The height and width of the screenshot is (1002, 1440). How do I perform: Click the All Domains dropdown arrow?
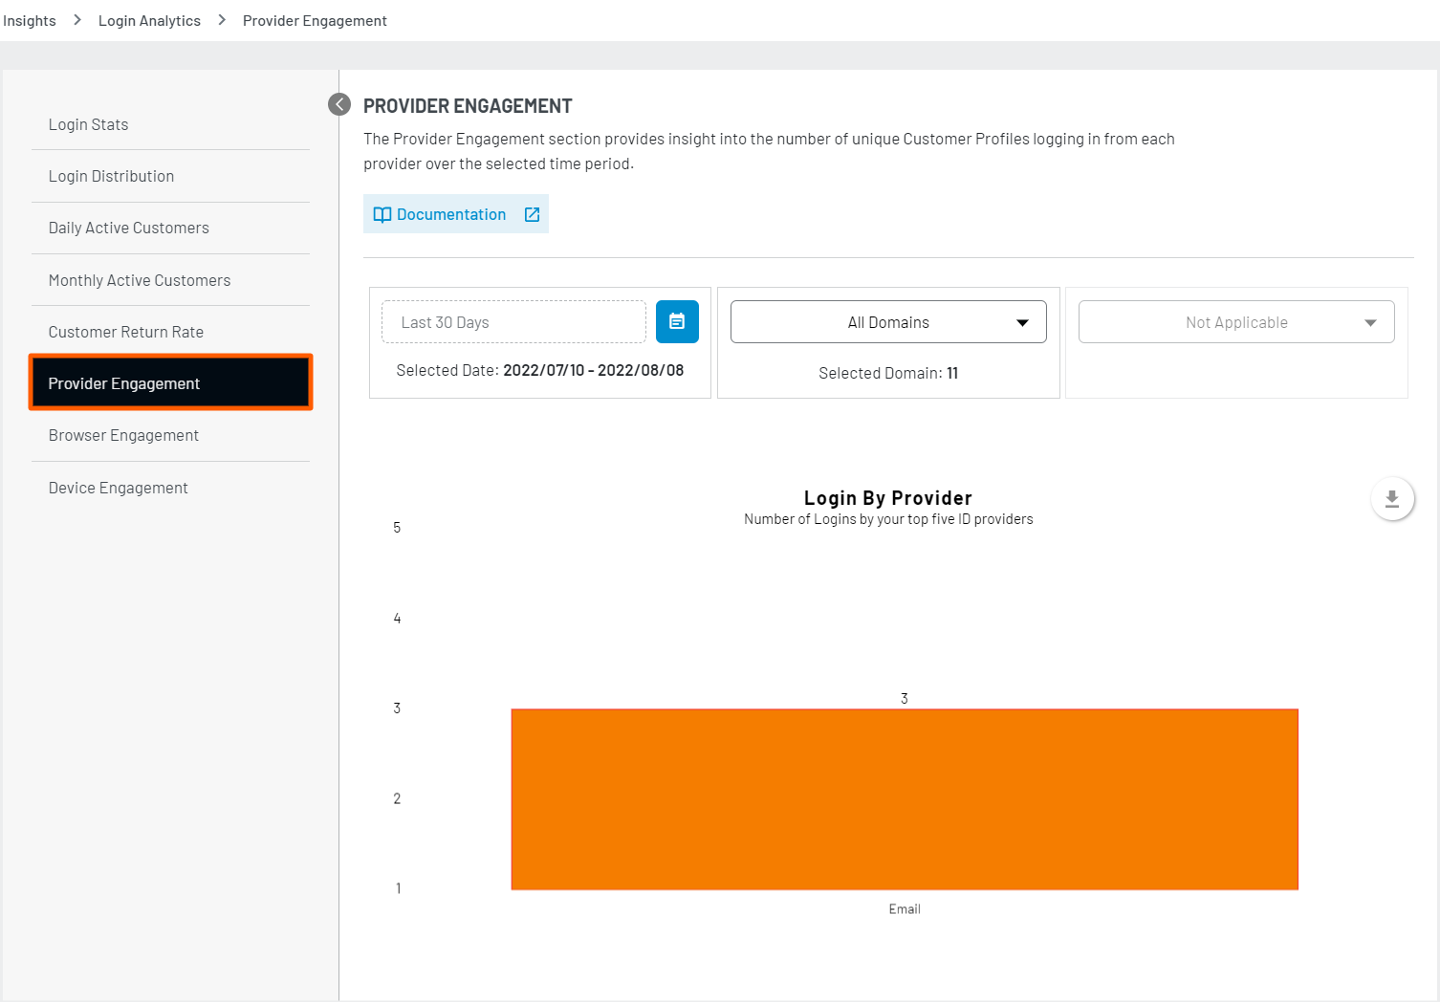[1022, 323]
